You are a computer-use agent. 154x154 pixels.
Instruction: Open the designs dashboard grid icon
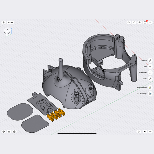coord(150,23)
